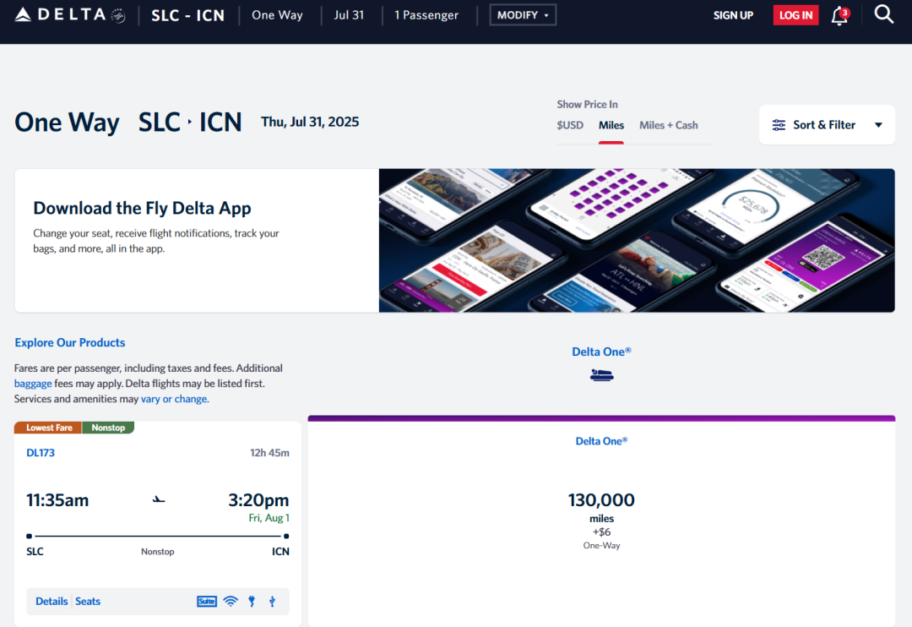The width and height of the screenshot is (912, 627).
Task: Open search using the magnifying glass icon
Action: (x=883, y=14)
